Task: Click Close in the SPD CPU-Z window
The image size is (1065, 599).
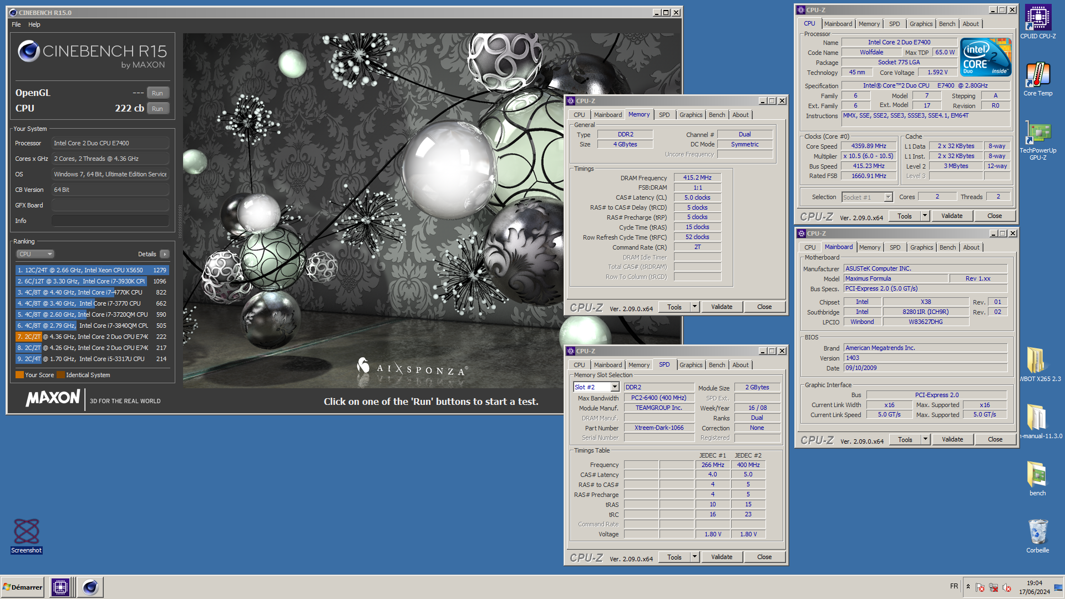Action: 764,557
